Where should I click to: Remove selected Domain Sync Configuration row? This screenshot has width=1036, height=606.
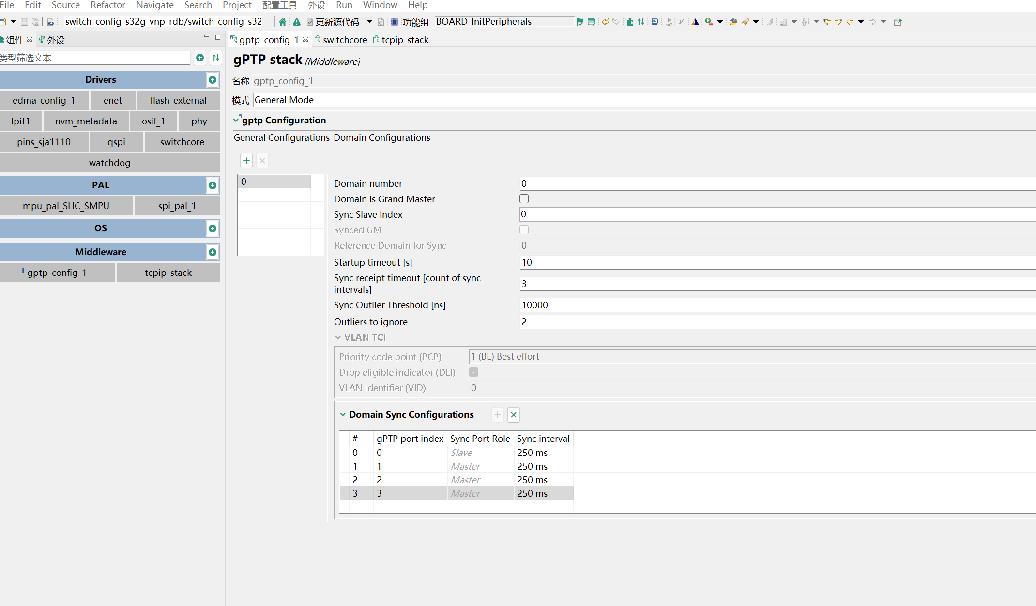514,415
